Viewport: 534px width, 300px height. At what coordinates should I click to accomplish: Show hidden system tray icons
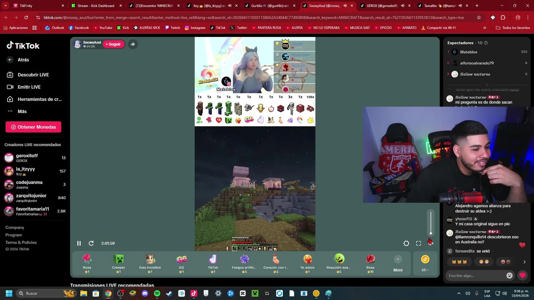(x=459, y=293)
